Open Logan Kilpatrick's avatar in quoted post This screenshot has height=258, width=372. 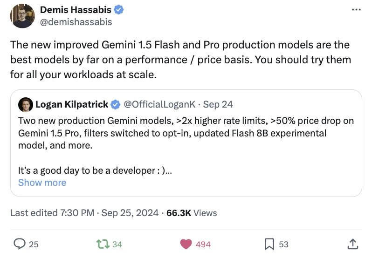(x=25, y=104)
